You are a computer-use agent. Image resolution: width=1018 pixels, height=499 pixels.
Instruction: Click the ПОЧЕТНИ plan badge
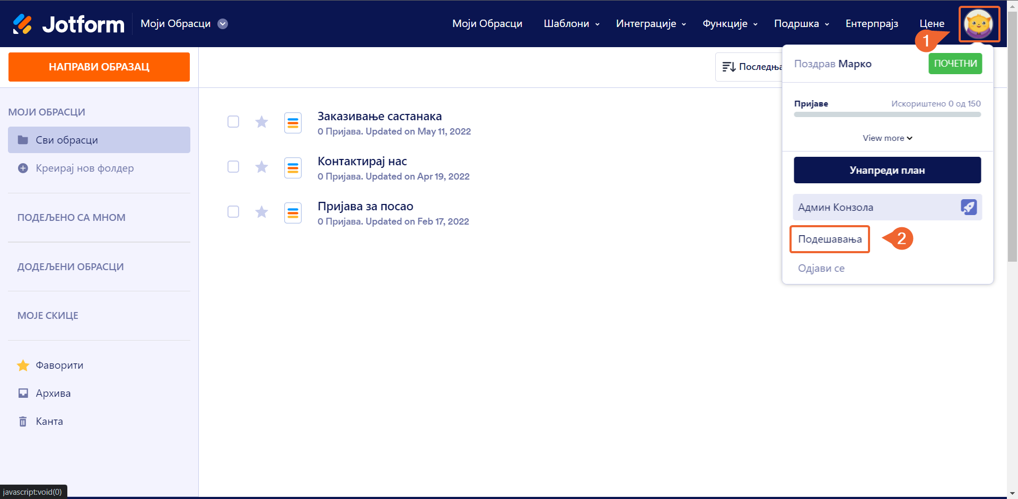point(955,64)
